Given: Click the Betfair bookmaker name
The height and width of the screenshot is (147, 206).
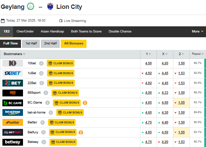Looking at the screenshot, I should pos(32,122).
